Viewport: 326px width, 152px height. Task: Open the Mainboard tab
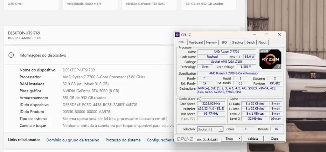click(x=196, y=42)
